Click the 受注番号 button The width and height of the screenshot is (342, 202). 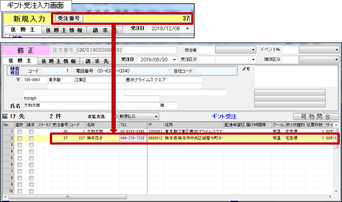tap(69, 18)
